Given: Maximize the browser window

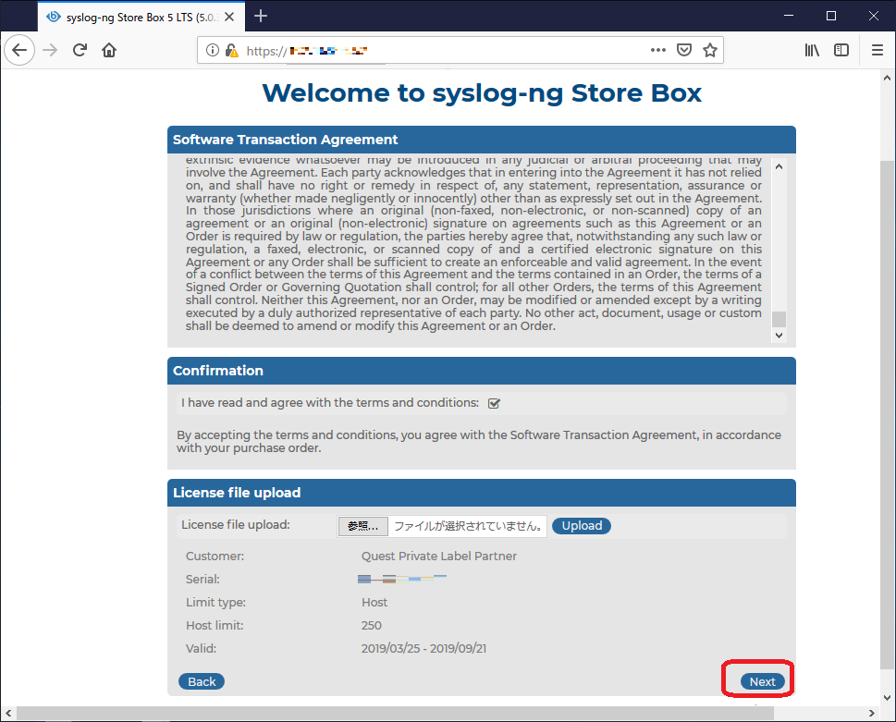Looking at the screenshot, I should click(x=831, y=16).
